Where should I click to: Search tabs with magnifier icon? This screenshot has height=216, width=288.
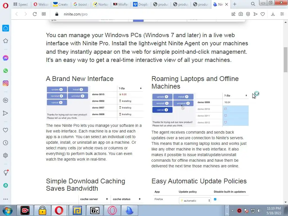253,4
